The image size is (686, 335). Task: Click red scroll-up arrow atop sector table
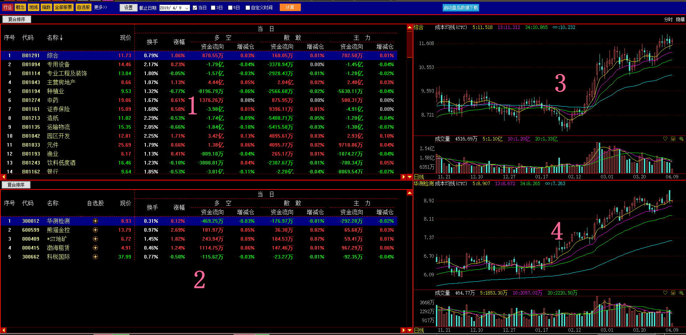coord(409,28)
